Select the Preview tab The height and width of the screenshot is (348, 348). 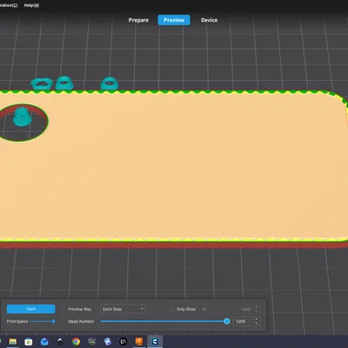coord(174,20)
